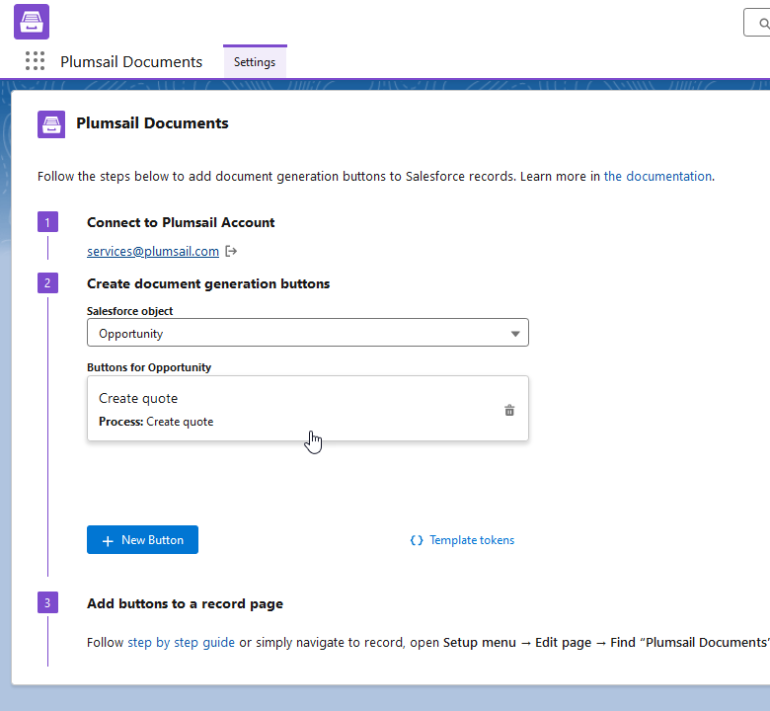The width and height of the screenshot is (770, 711).
Task: Click the curly braces icon by Template tokens
Action: tap(417, 540)
